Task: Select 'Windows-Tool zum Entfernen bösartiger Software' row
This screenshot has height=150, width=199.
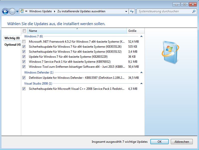Action: [77, 66]
